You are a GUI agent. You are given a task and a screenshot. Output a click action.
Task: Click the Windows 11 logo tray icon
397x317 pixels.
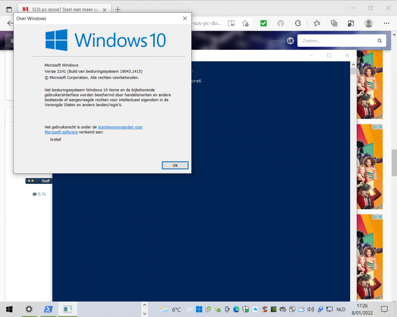pyautogui.click(x=199, y=309)
